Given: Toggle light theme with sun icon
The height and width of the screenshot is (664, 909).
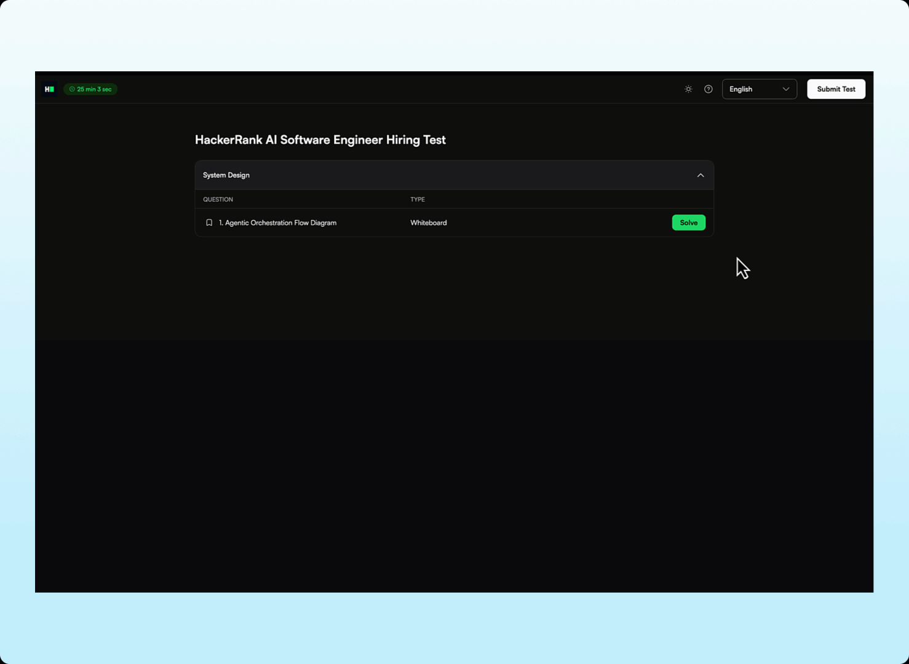Looking at the screenshot, I should [x=688, y=89].
